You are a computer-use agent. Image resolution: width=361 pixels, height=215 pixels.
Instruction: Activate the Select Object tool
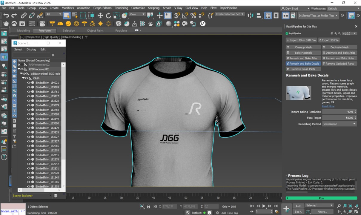pyautogui.click(x=67, y=16)
